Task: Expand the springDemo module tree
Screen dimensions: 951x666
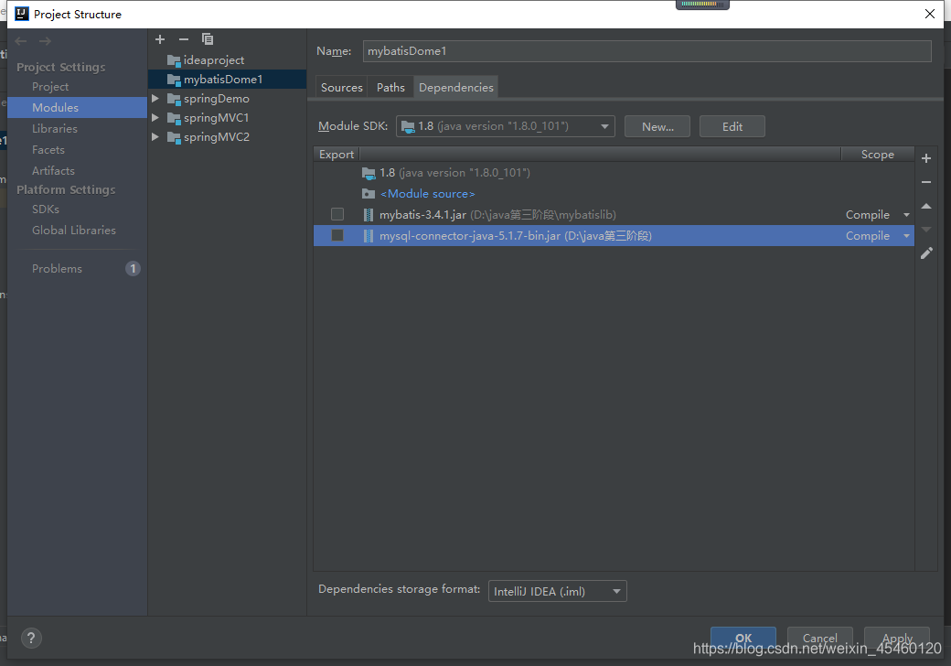Action: pyautogui.click(x=155, y=98)
